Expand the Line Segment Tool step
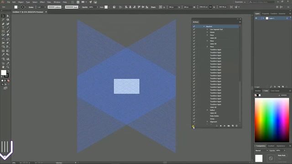Screen dimensions: 292x164 click(207, 29)
